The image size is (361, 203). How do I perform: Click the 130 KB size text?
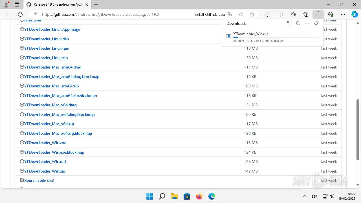click(250, 114)
